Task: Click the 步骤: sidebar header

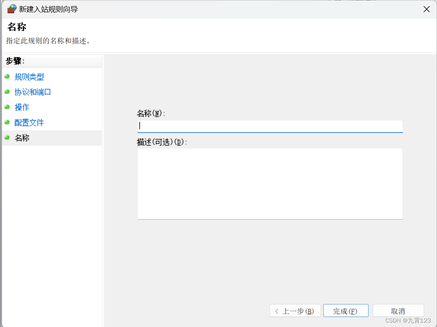Action: (15, 61)
